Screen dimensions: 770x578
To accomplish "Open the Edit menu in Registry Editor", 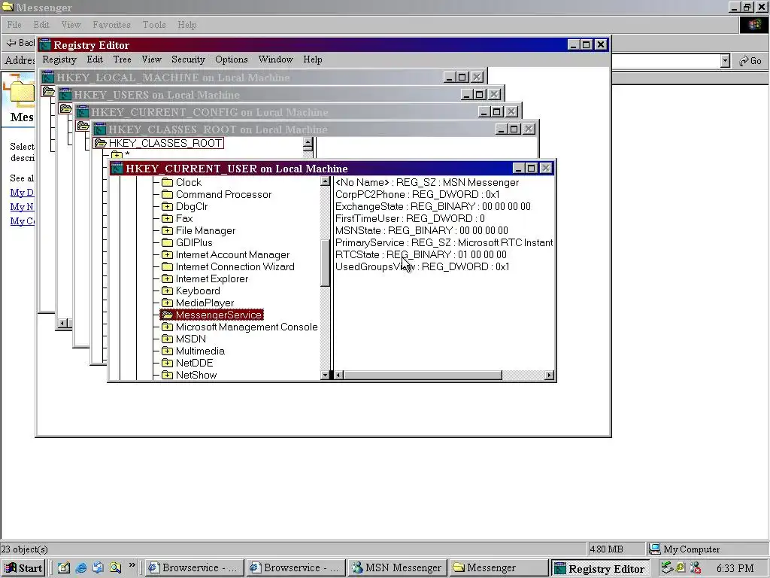I will pyautogui.click(x=95, y=59).
